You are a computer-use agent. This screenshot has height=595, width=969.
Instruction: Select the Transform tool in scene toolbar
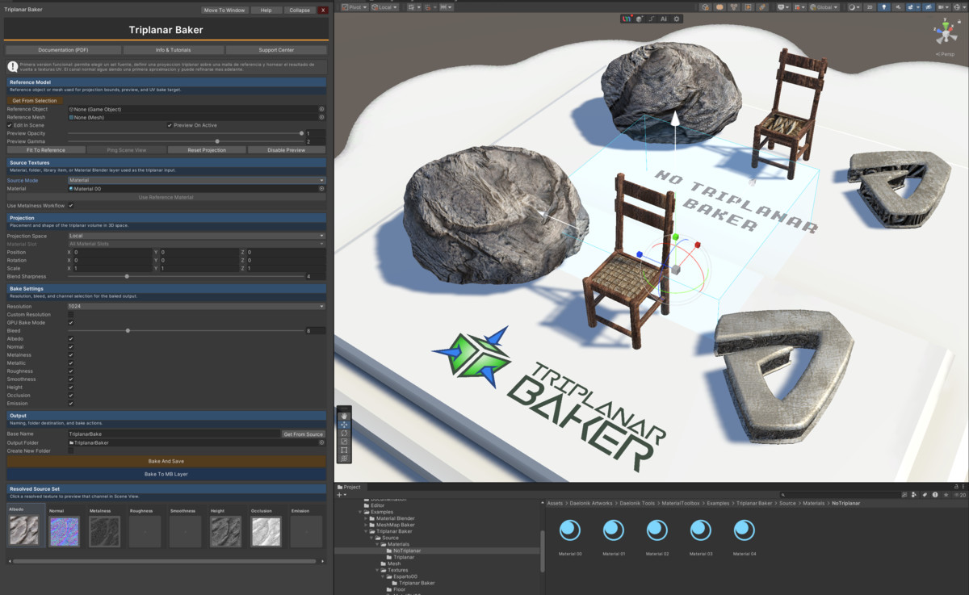coord(345,458)
